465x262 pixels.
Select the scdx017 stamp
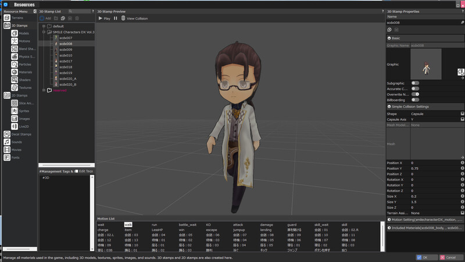tap(66, 61)
